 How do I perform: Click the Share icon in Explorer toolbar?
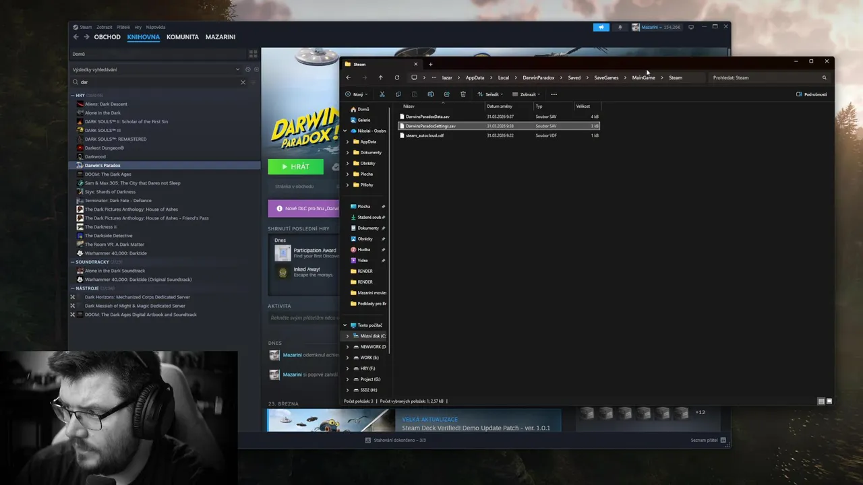[x=446, y=94]
